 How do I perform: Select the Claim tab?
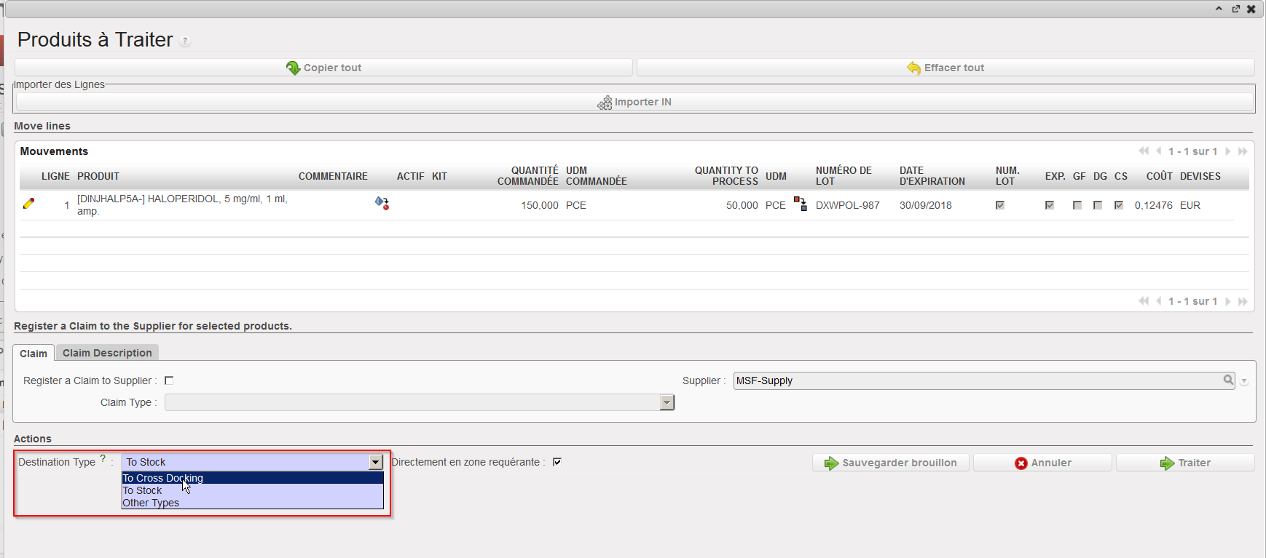tap(34, 354)
